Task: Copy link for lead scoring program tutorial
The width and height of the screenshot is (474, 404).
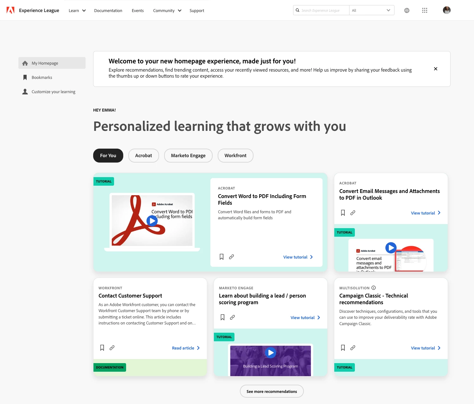Action: (233, 317)
